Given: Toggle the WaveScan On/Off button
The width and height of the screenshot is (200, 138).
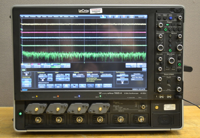Looking at the screenshot, I should tap(168, 68).
